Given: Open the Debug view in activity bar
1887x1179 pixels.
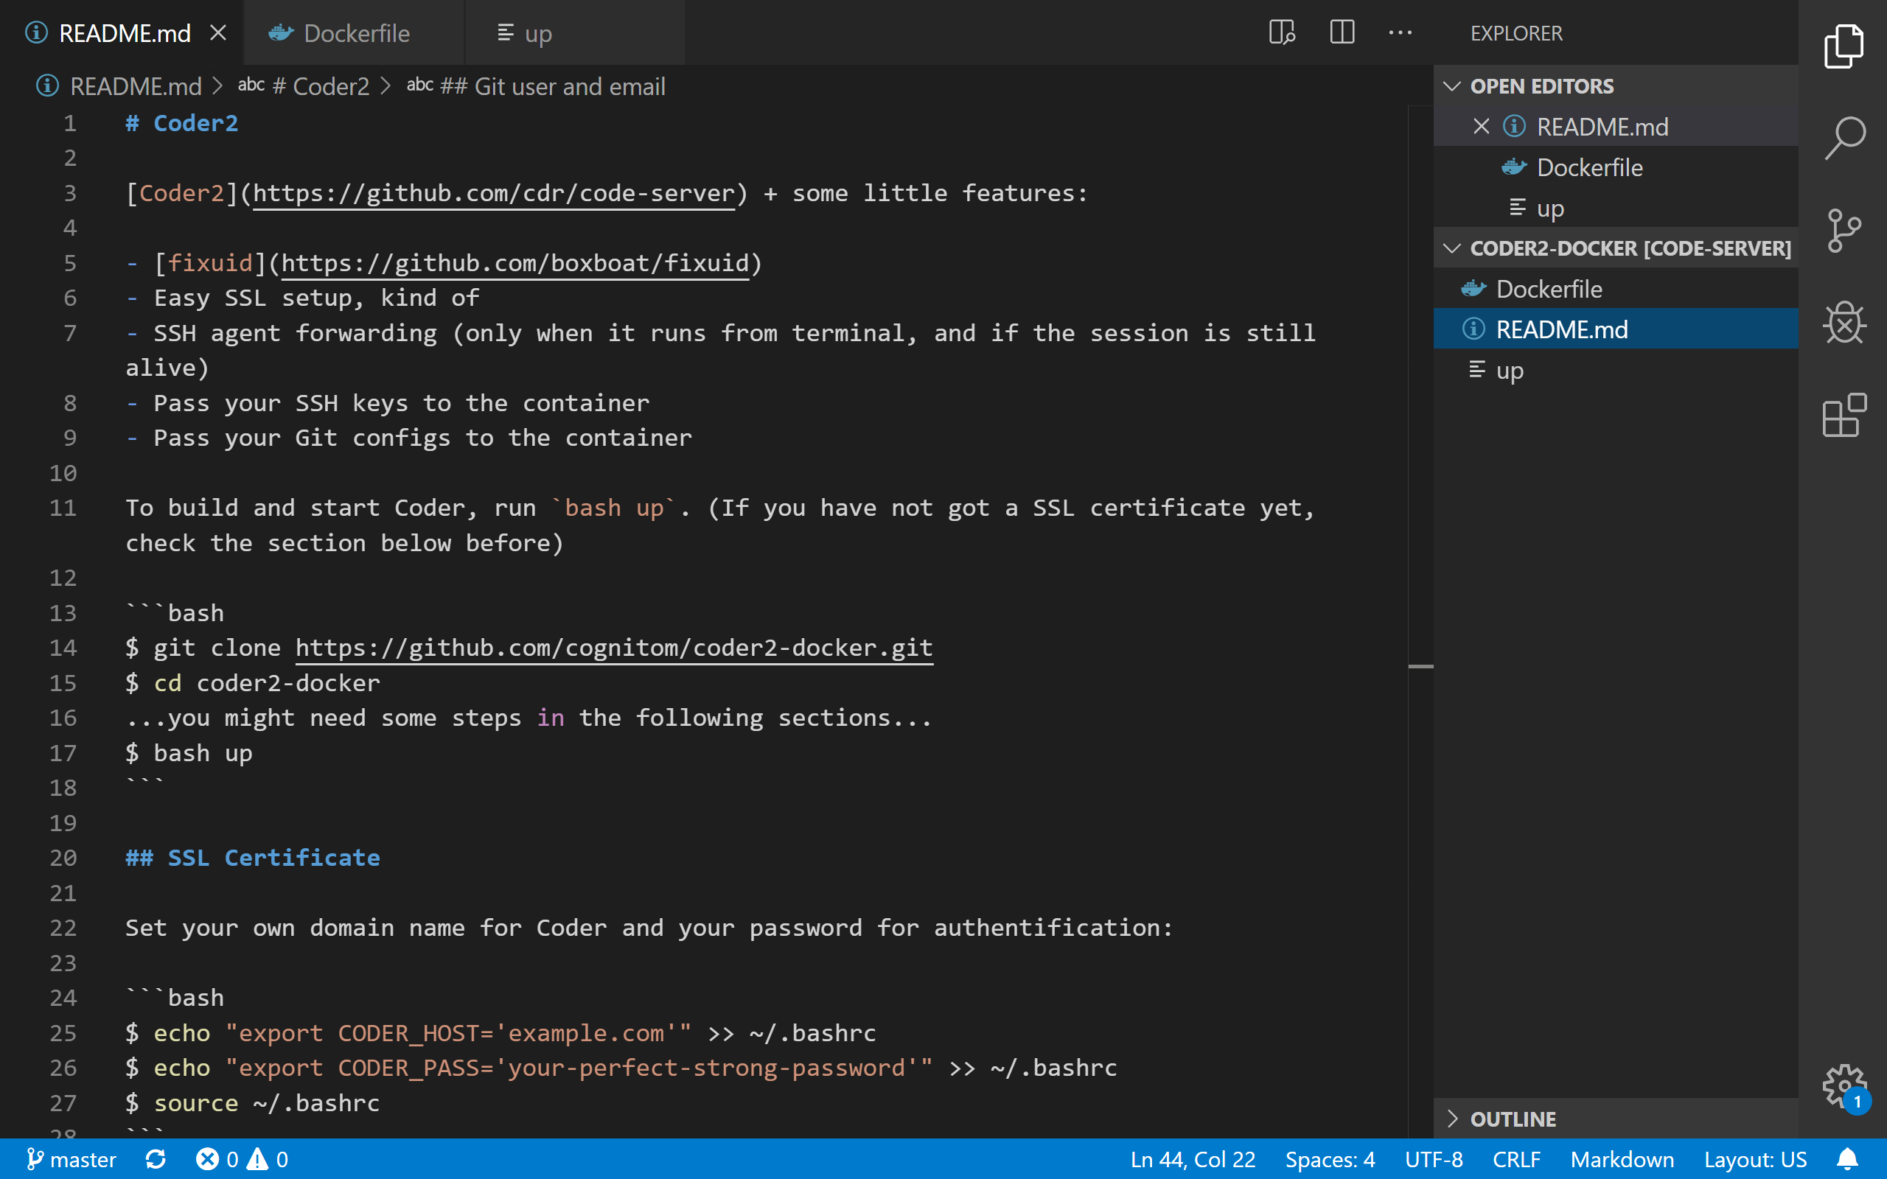Looking at the screenshot, I should pos(1844,323).
